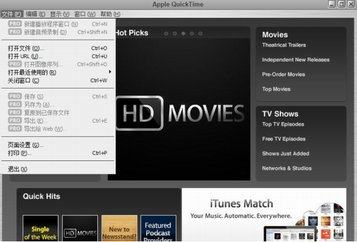This screenshot has width=357, height=242.
Task: Maximize the Apple QuickTime window
Action: [341, 4]
